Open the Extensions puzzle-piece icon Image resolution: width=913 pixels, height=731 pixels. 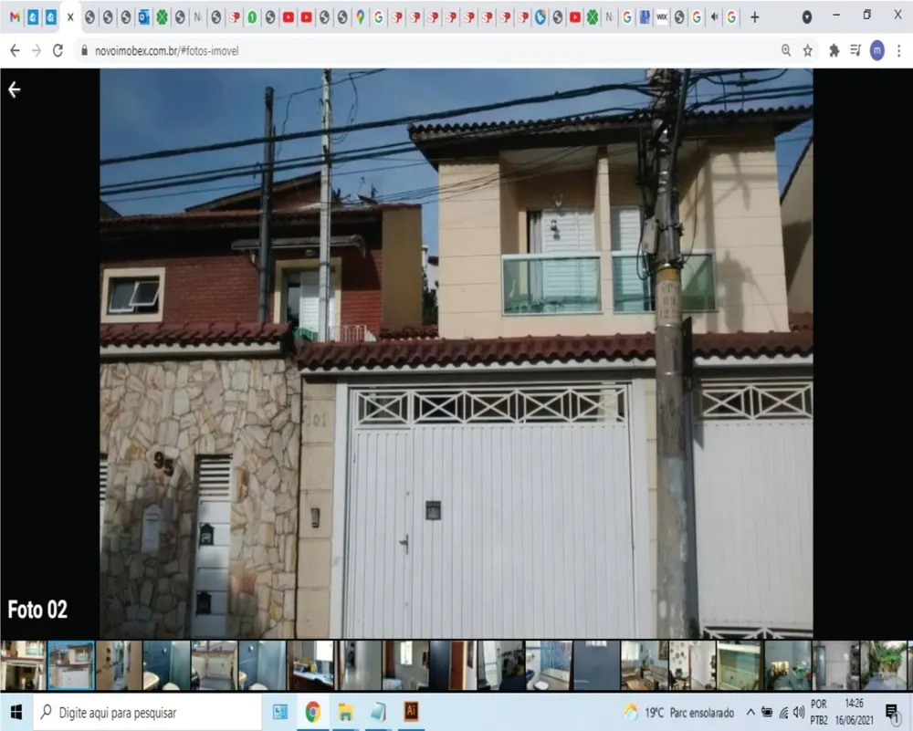(834, 50)
